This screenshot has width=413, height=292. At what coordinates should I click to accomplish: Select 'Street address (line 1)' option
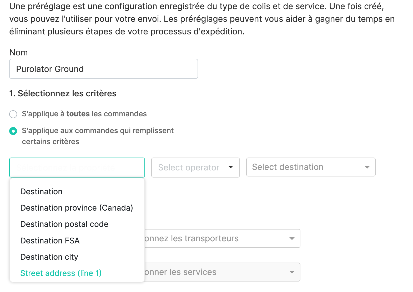[x=61, y=273]
